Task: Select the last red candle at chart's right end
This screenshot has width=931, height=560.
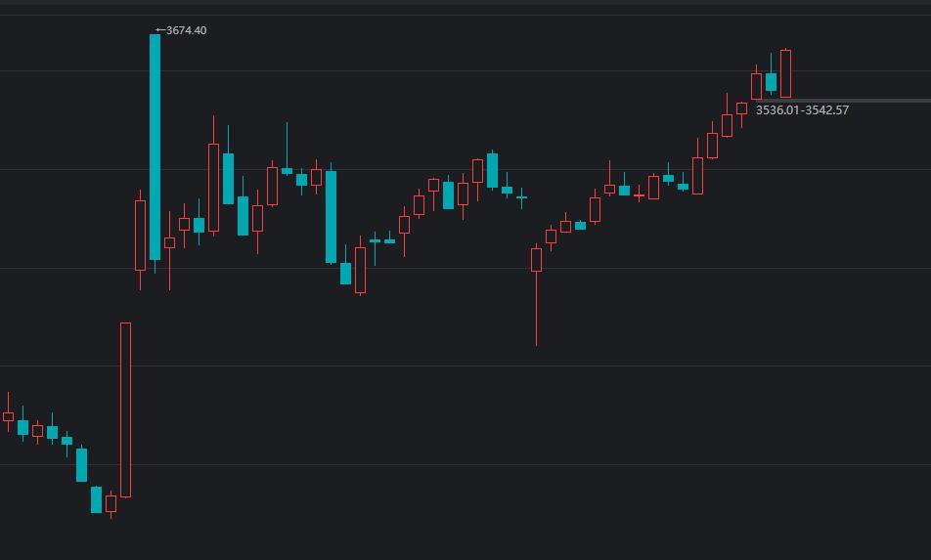Action: click(x=785, y=73)
